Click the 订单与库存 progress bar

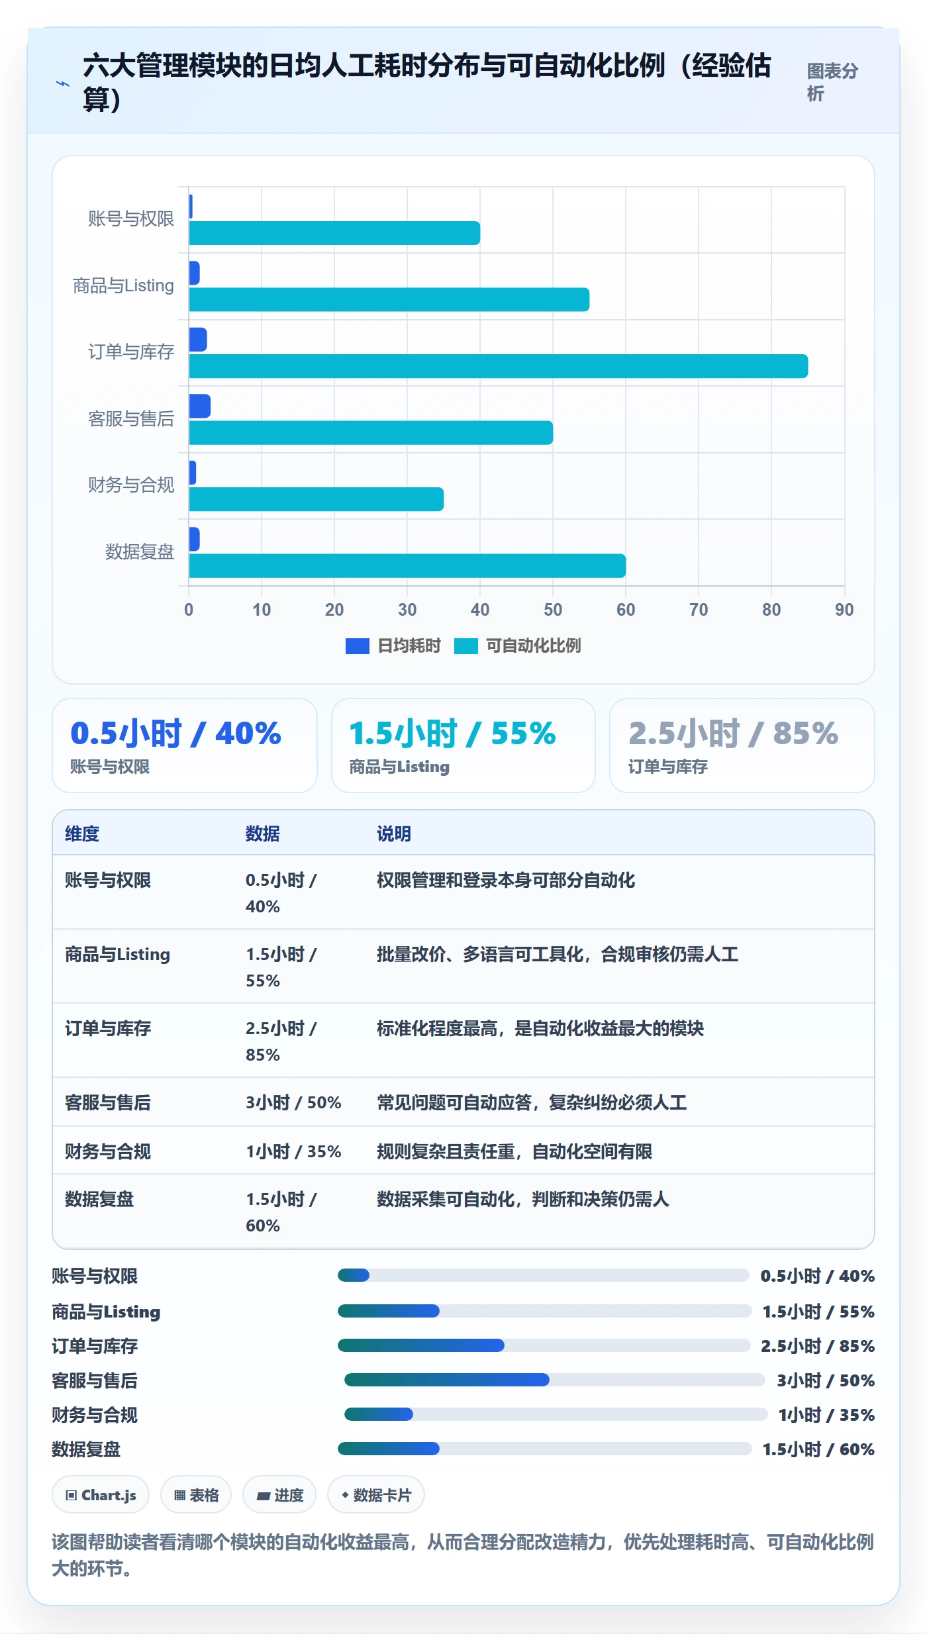pyautogui.click(x=544, y=1345)
